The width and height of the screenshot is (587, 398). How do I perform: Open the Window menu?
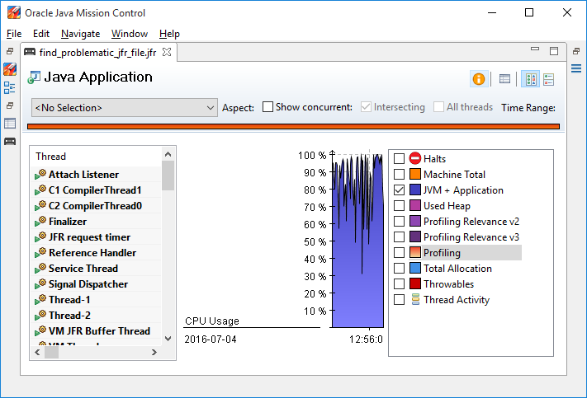(x=129, y=34)
